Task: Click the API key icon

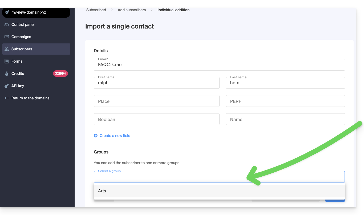Action: pyautogui.click(x=7, y=86)
